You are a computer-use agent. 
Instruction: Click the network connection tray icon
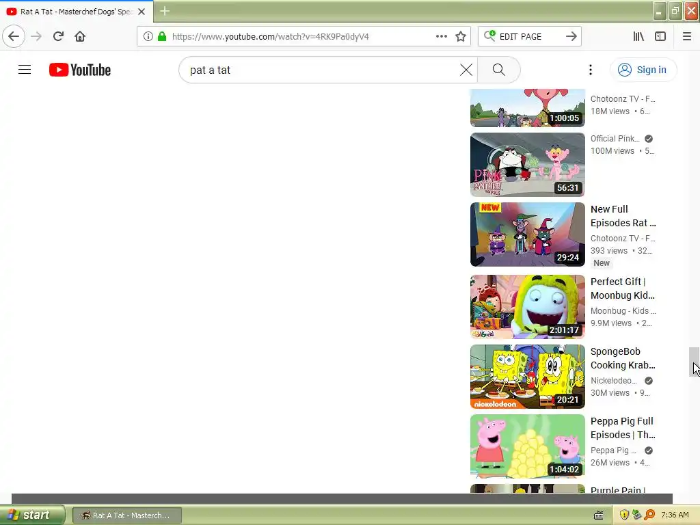coord(636,515)
